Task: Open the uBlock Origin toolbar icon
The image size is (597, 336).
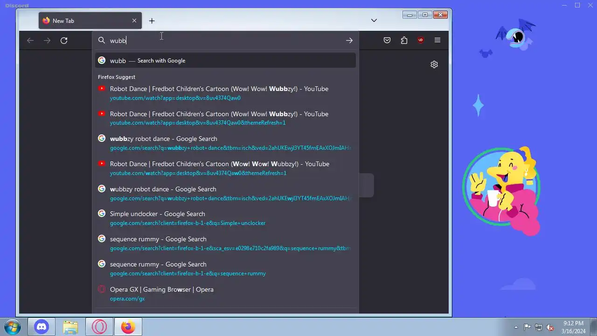Action: 421,41
